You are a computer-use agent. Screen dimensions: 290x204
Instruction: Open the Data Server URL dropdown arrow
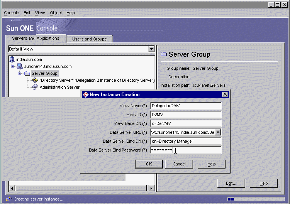coord(218,132)
